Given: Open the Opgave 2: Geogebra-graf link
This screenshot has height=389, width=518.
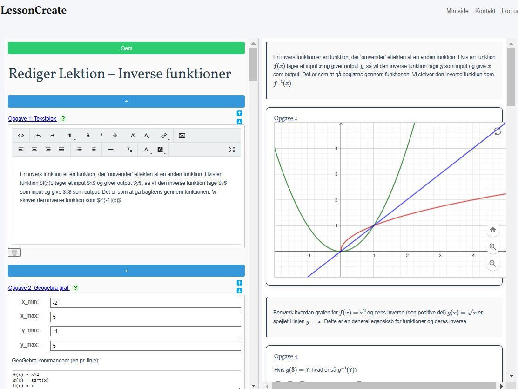Looking at the screenshot, I should pos(39,288).
